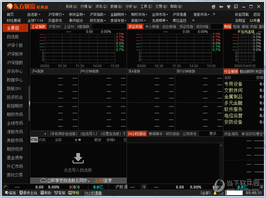Open 委托交易 in the left sidebar
The image size is (266, 198).
tap(15, 175)
